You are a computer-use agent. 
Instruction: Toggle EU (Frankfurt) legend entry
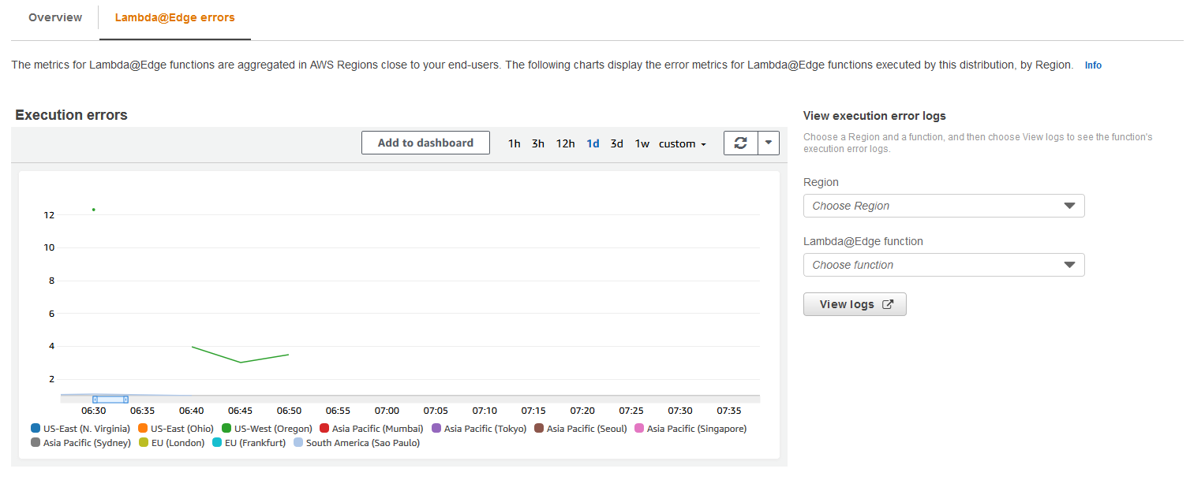coord(249,443)
